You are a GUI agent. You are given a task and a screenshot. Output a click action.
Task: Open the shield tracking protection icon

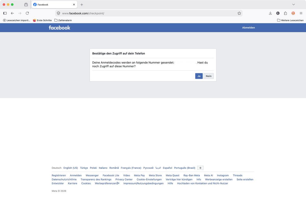[x=58, y=13]
